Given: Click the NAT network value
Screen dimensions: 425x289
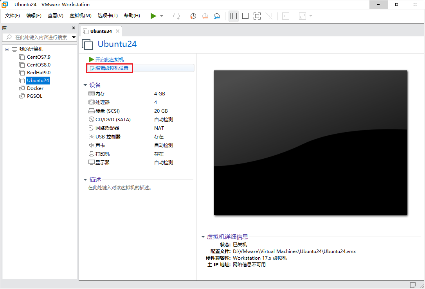Looking at the screenshot, I should [x=159, y=128].
